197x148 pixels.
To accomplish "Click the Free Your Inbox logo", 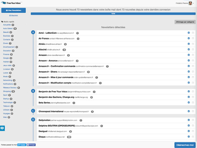I will [x=11, y=3].
